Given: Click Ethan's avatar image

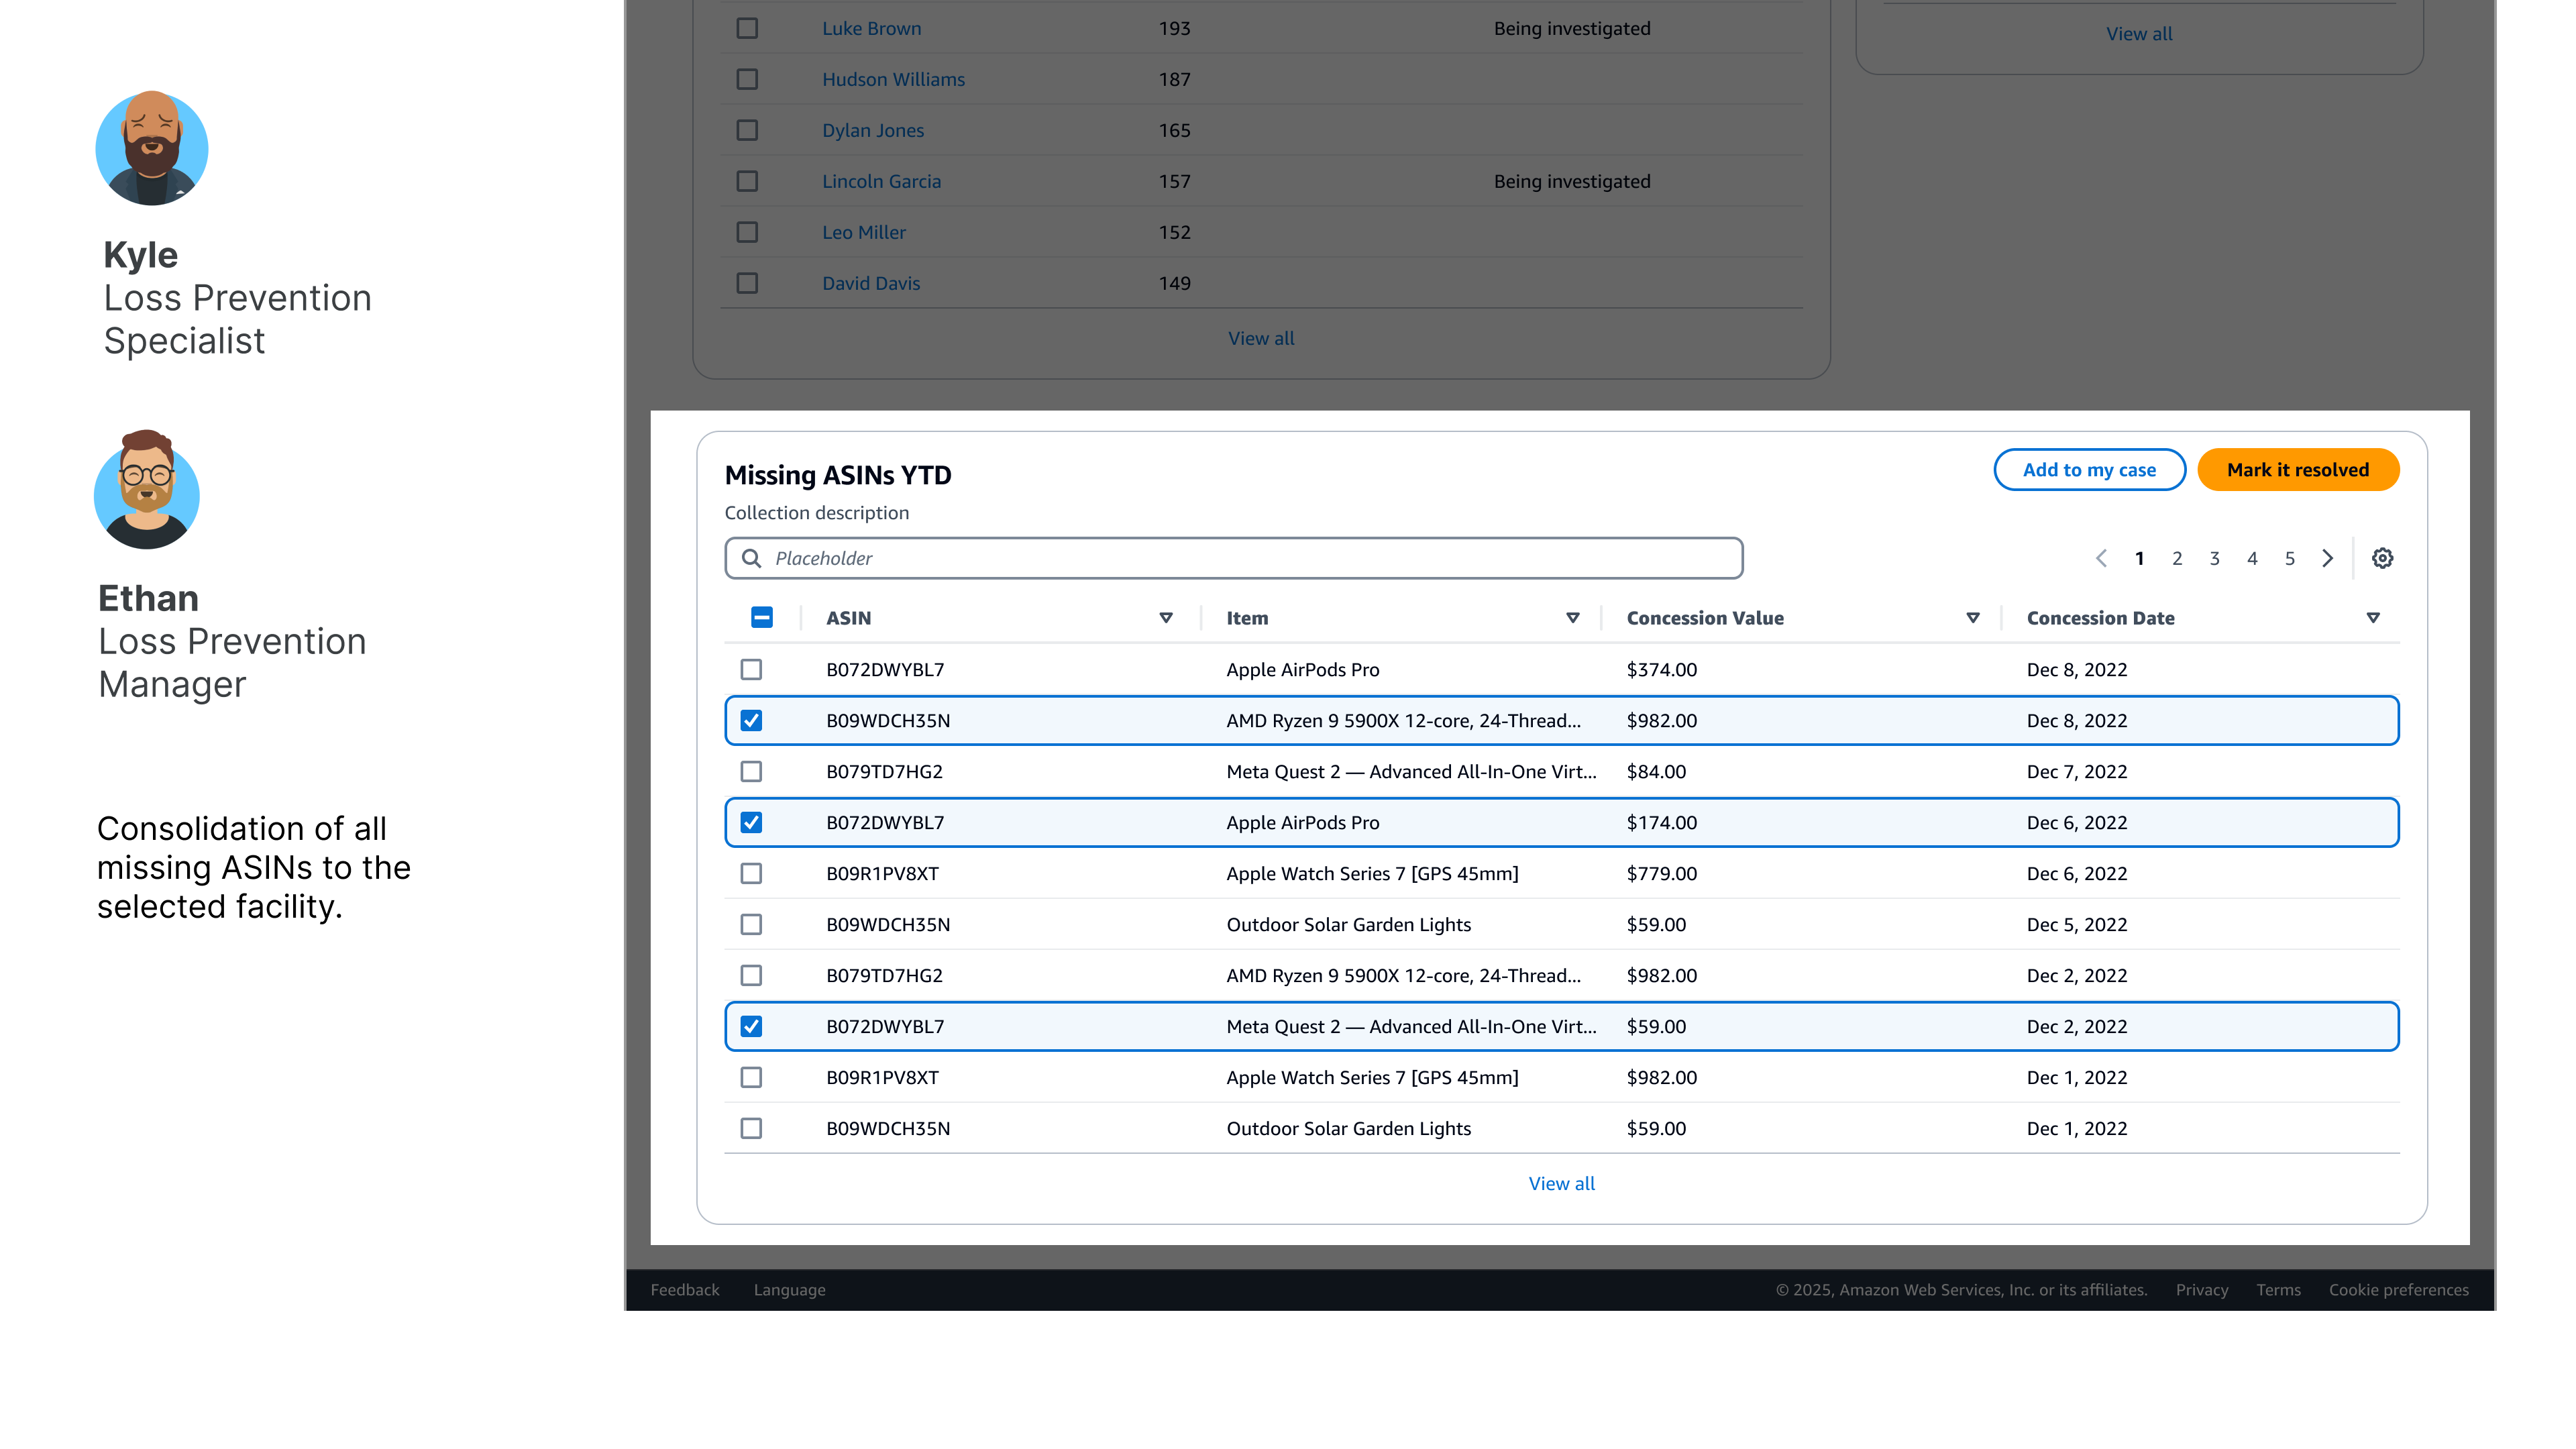Looking at the screenshot, I should (x=147, y=490).
